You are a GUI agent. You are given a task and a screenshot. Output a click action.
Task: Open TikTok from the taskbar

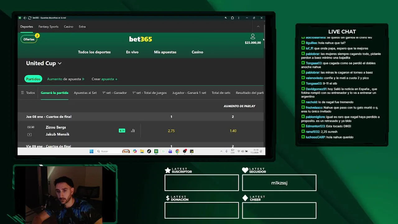pos(149,151)
